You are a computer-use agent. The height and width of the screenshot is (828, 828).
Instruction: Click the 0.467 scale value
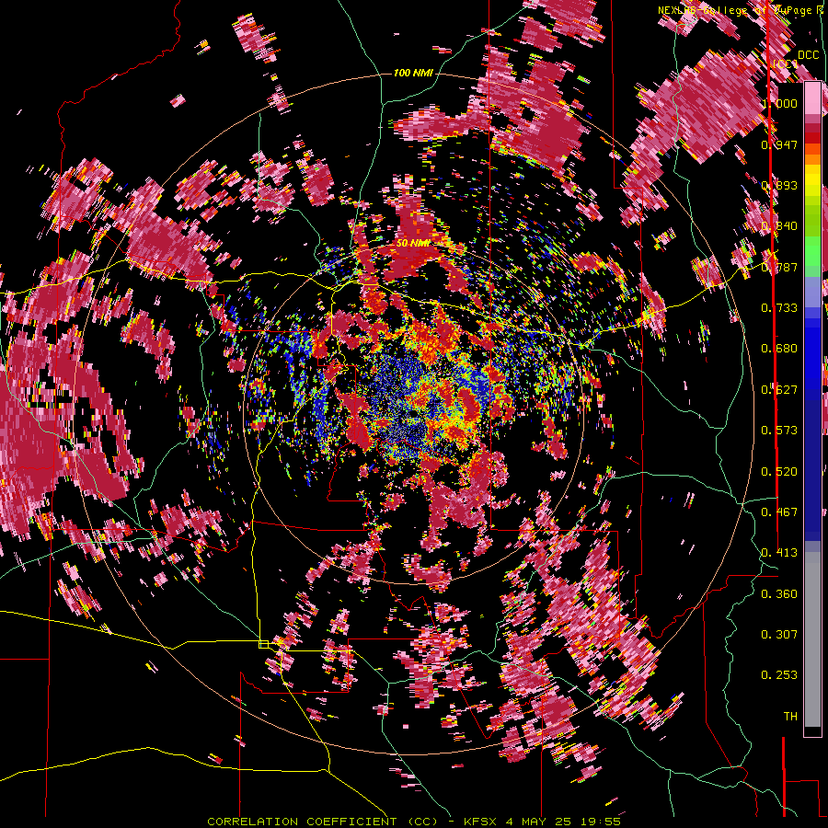pyautogui.click(x=779, y=512)
